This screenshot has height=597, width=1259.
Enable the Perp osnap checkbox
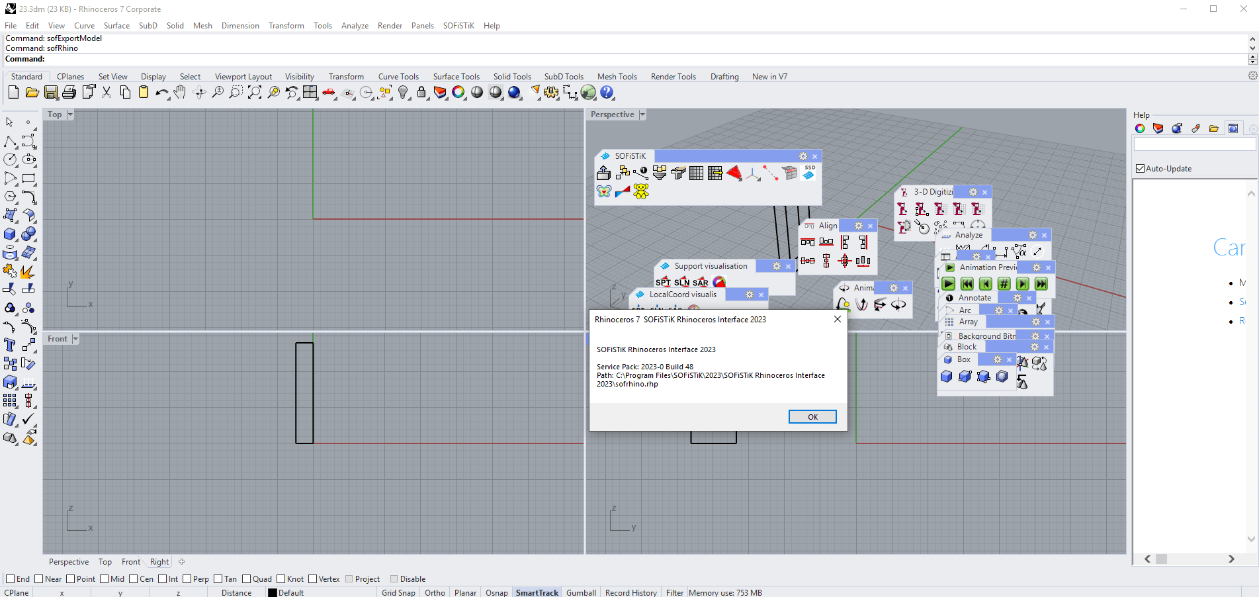click(187, 579)
